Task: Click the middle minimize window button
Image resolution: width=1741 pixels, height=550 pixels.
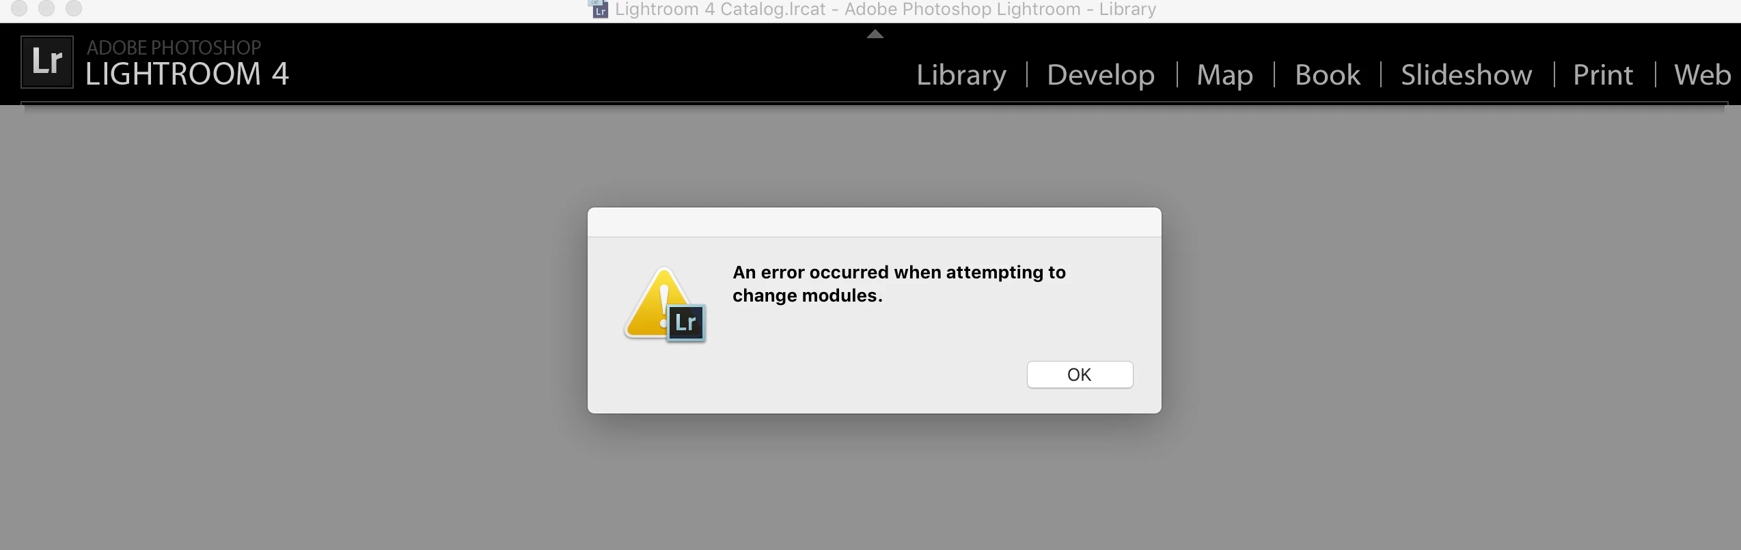Action: [46, 8]
